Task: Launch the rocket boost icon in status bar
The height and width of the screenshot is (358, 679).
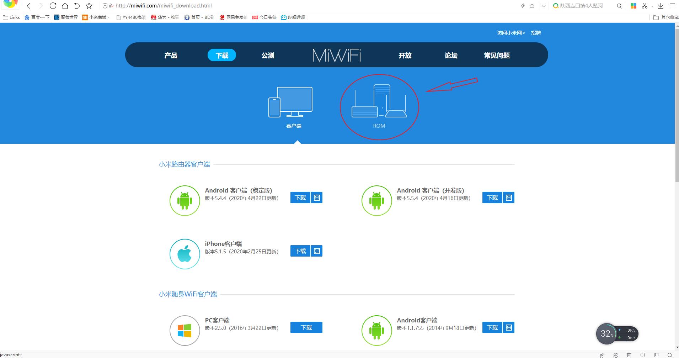Action: tap(603, 355)
